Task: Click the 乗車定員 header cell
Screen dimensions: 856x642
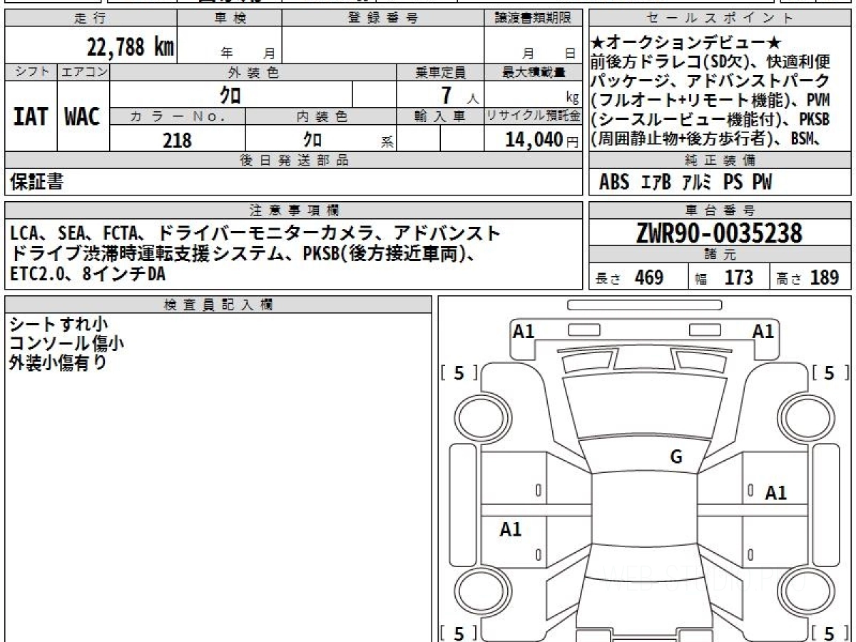Action: 440,72
